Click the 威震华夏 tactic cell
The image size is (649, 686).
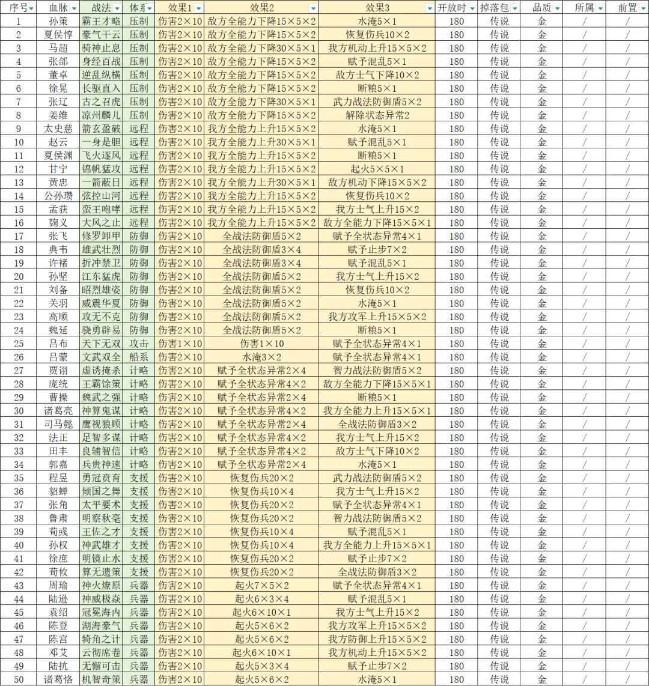click(101, 303)
